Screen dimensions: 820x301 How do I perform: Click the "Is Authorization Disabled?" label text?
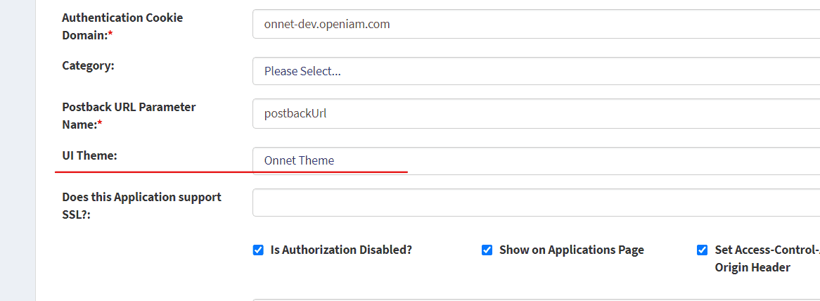point(341,250)
